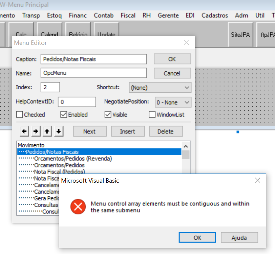Close the Microsoft Visual Basic error dialog

[x=257, y=180]
